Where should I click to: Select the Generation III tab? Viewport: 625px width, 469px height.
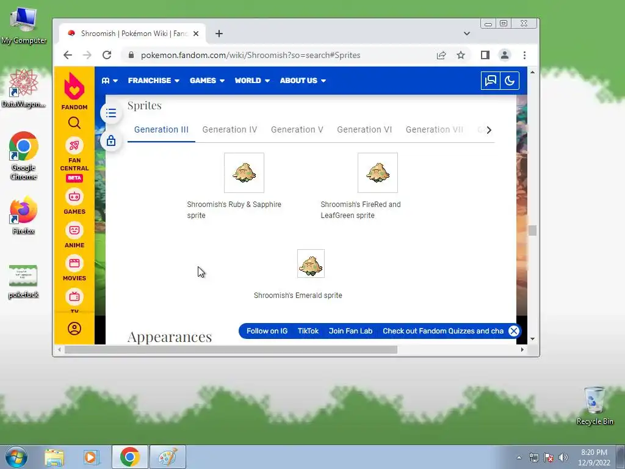tap(161, 129)
